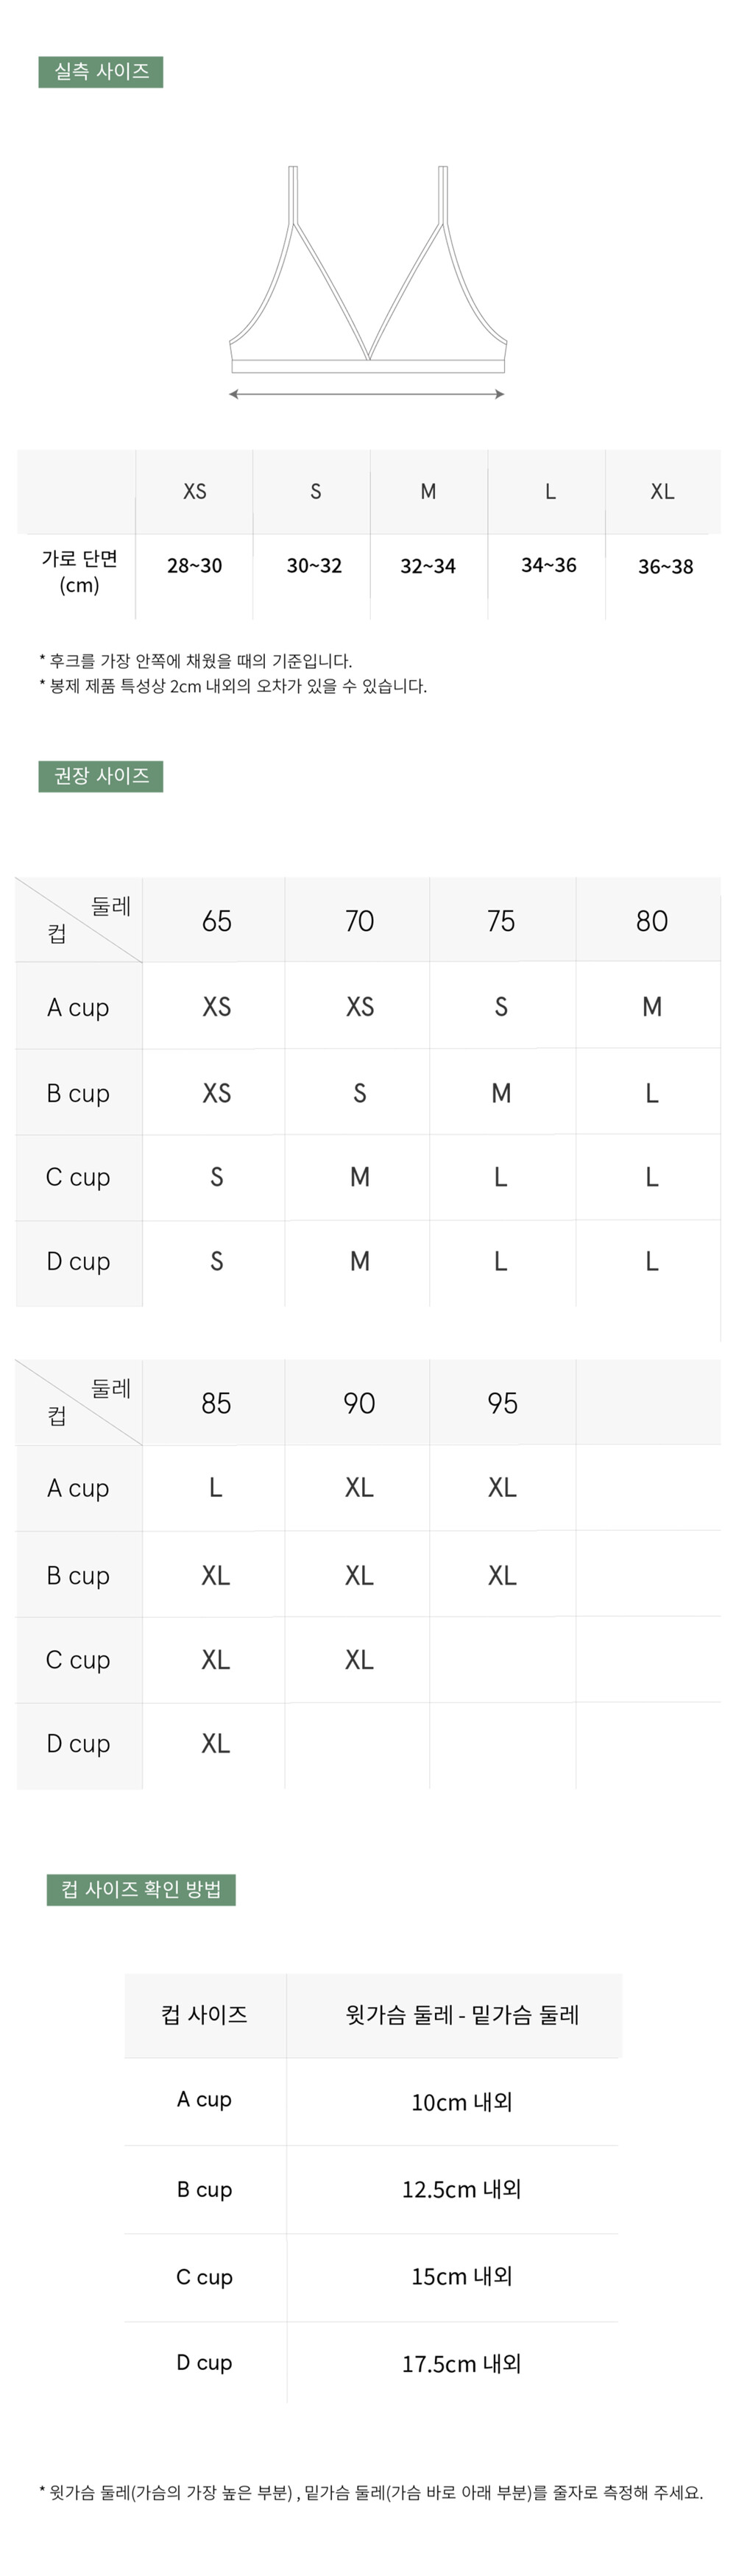Select the D cup row in the 85-95 table
736x2576 pixels.
pos(368,1745)
